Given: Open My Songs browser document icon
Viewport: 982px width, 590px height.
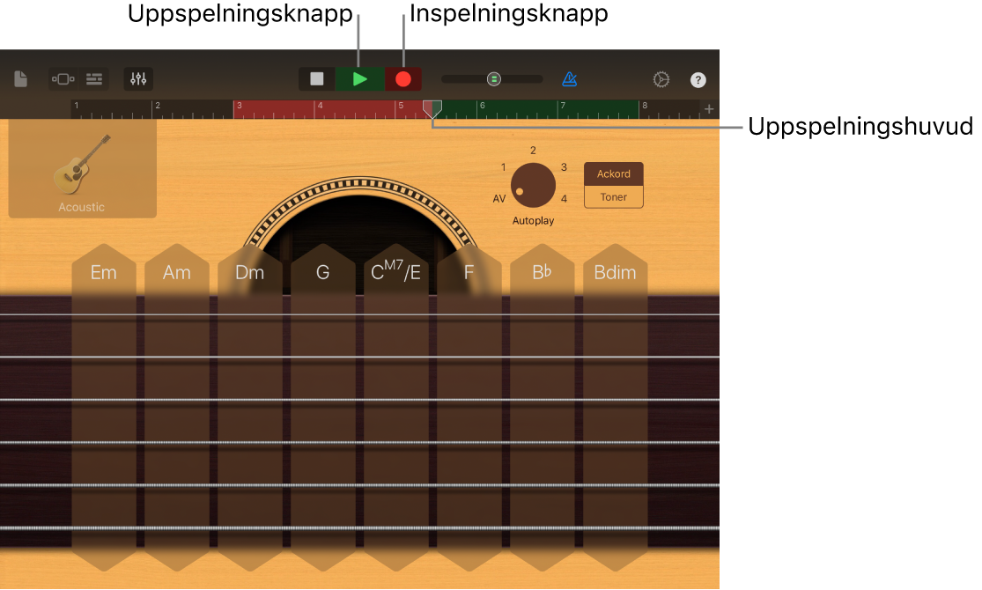Looking at the screenshot, I should [x=20, y=79].
